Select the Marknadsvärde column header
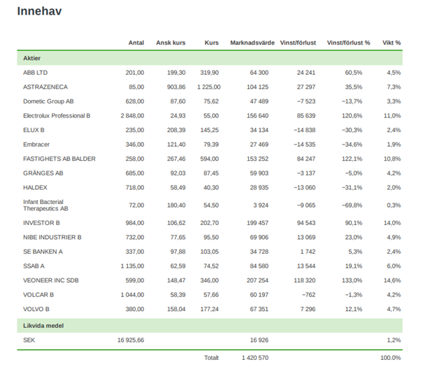423x383 pixels. pos(252,43)
